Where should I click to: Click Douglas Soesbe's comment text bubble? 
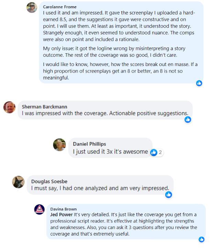(100, 188)
